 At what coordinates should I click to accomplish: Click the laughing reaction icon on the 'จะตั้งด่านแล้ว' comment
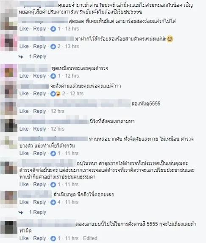pos(58,94)
